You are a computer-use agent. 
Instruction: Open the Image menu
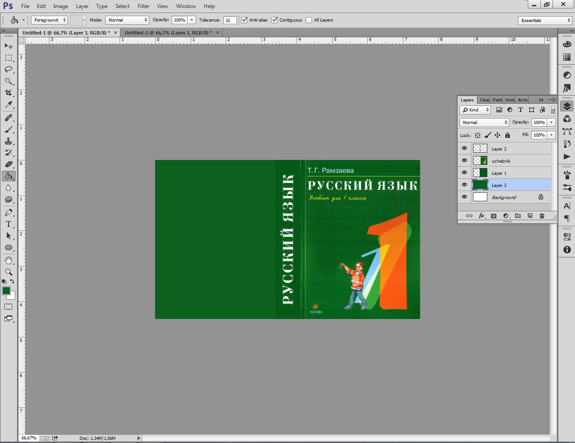(61, 6)
